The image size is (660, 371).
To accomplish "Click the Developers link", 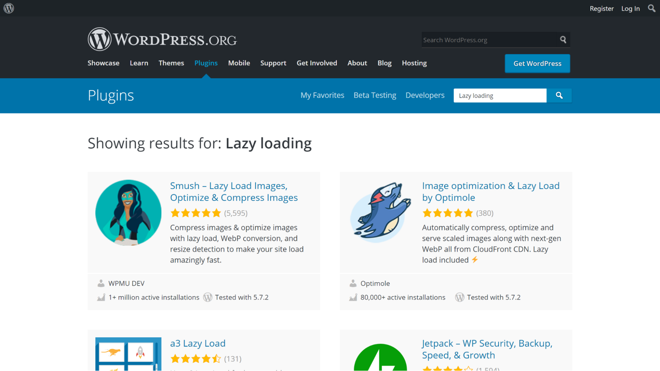I will (425, 95).
